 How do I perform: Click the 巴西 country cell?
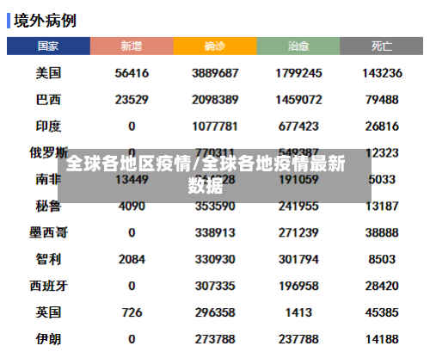click(x=48, y=100)
